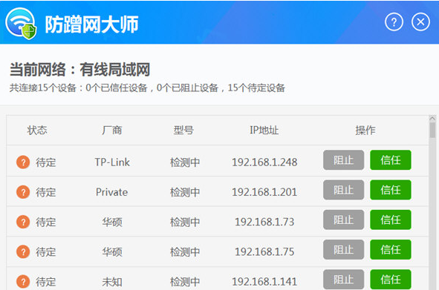
Task: Click pending status icon for 192.168.1.75
Action: click(x=23, y=252)
